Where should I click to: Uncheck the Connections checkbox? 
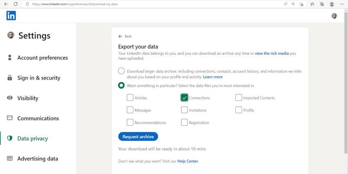184,98
